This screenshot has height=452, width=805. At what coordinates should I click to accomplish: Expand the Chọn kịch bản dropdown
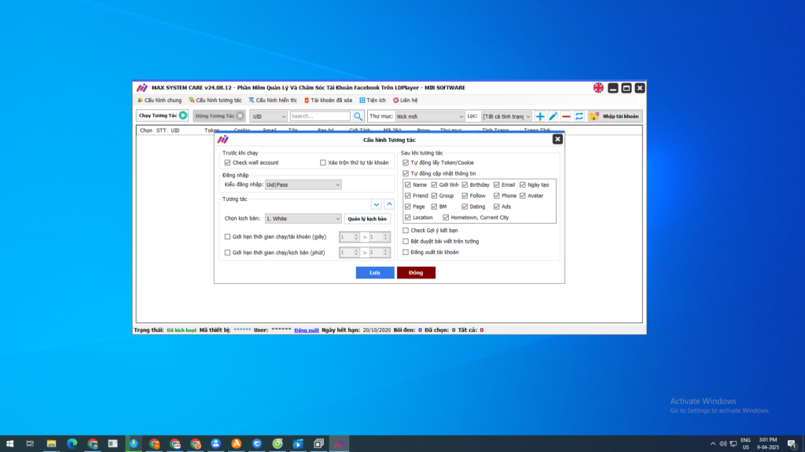pyautogui.click(x=303, y=219)
